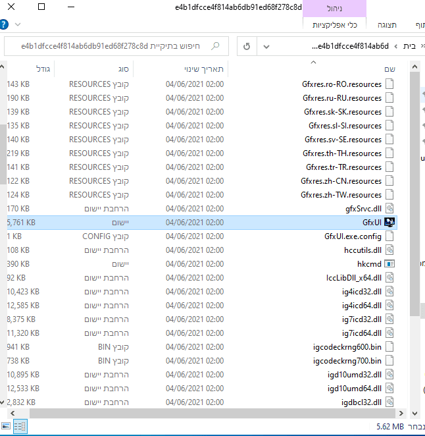Sort by the גודל column header
This screenshot has width=425, height=436.
click(43, 69)
